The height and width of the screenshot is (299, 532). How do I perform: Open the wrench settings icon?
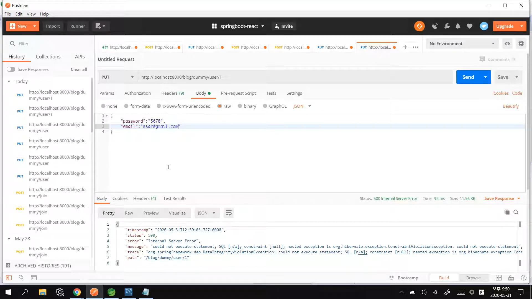pyautogui.click(x=447, y=26)
